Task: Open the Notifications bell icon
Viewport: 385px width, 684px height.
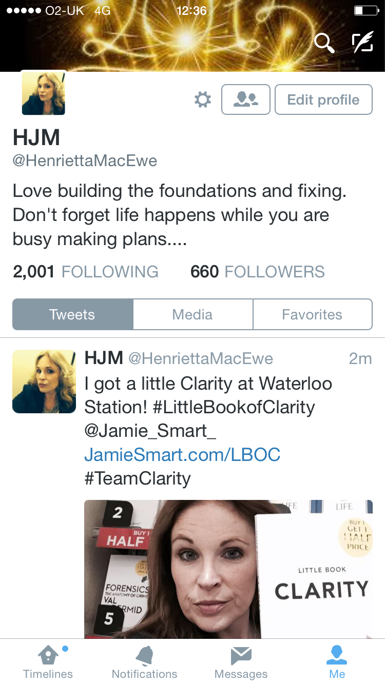Action: tap(144, 655)
